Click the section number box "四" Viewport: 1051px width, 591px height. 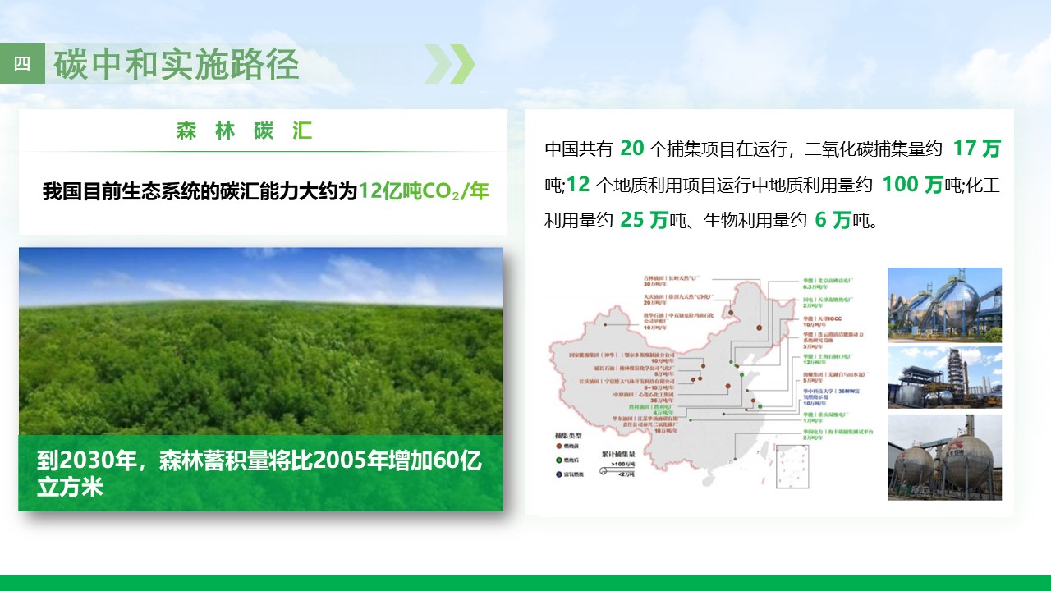coord(22,64)
